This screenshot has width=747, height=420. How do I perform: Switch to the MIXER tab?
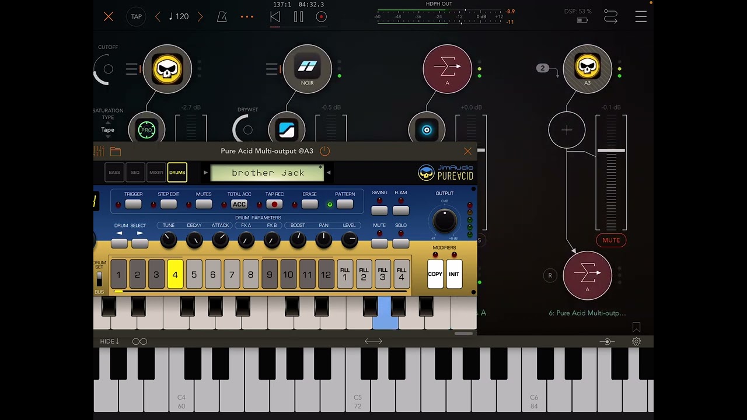click(x=156, y=173)
